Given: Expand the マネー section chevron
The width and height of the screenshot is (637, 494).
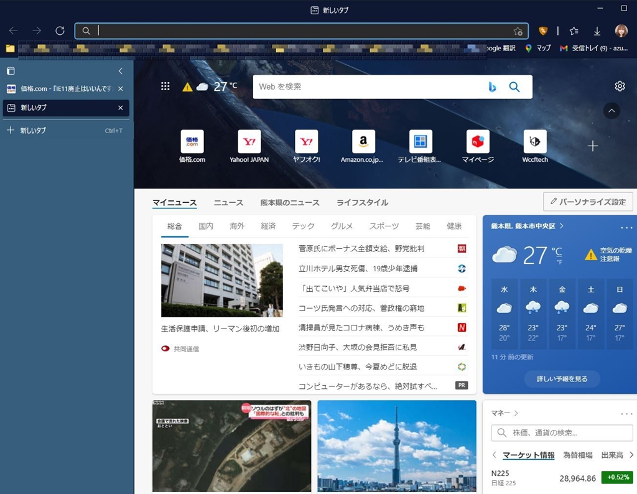Looking at the screenshot, I should [516, 413].
